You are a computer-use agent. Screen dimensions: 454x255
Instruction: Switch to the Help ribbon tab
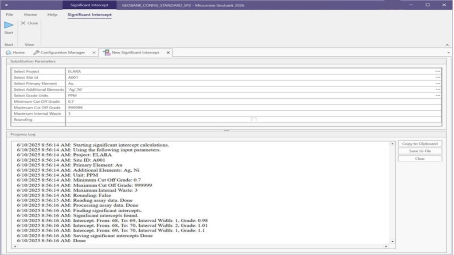pos(52,15)
